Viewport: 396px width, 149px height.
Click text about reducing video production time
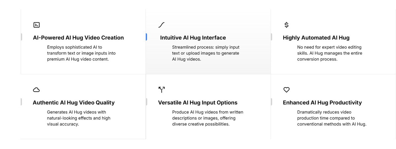coord(332,118)
